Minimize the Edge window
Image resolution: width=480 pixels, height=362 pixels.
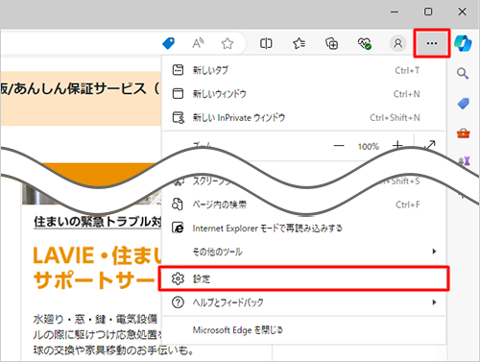pos(395,12)
